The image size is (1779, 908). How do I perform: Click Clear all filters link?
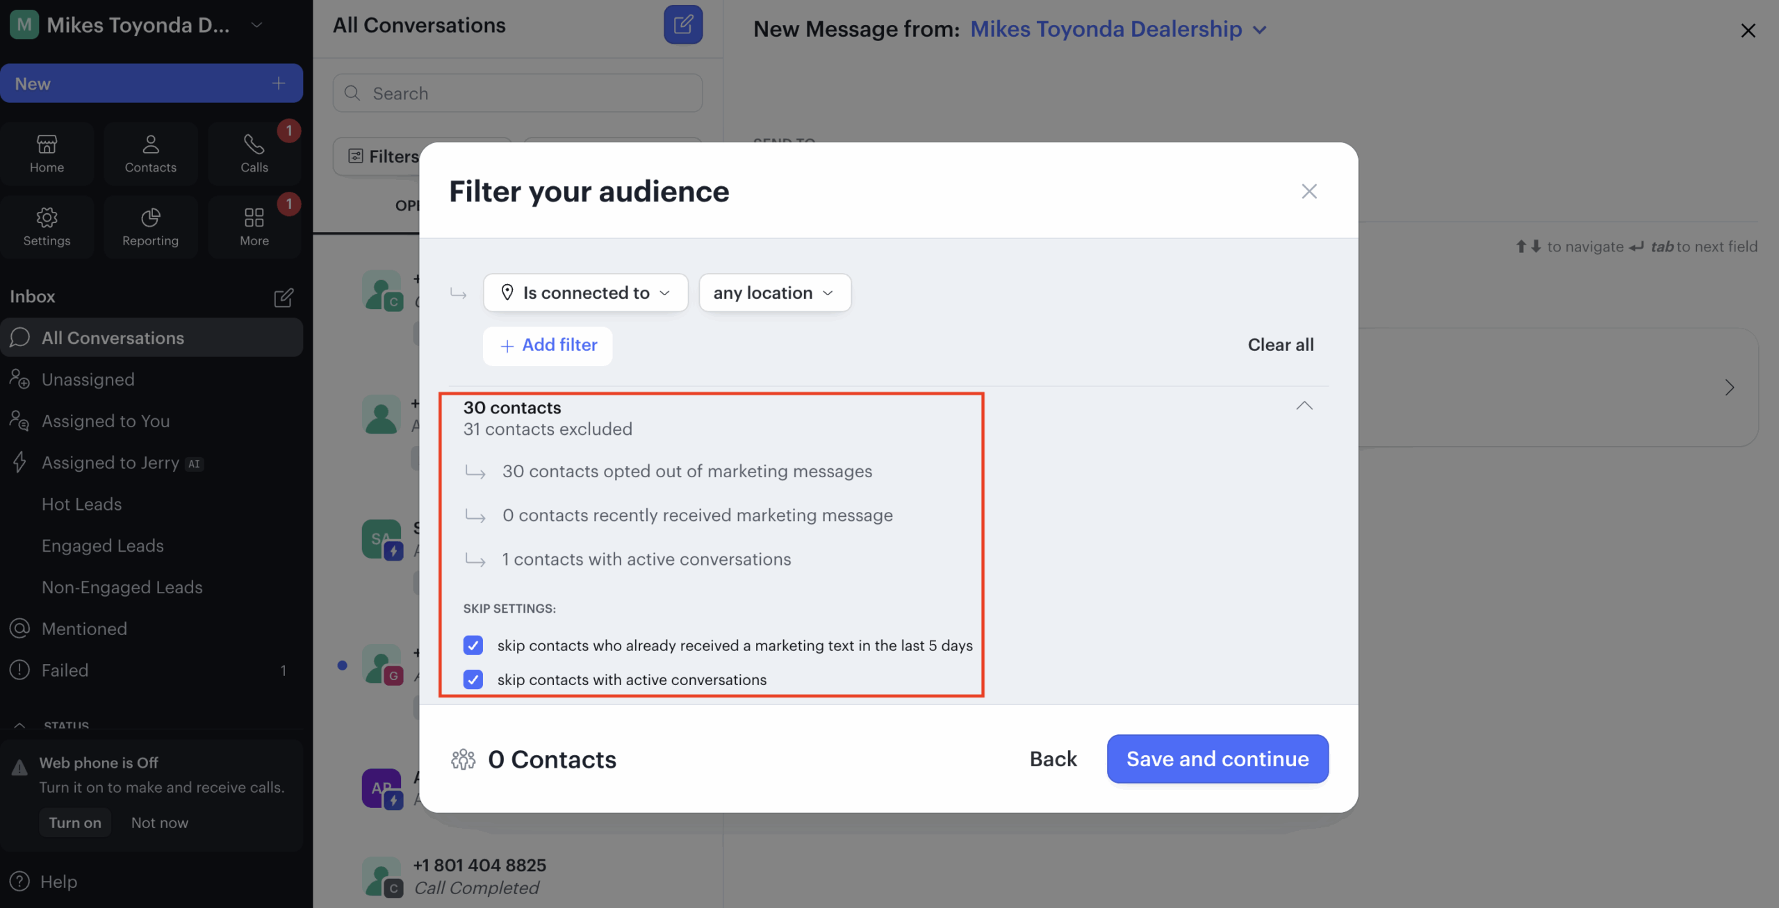tap(1280, 345)
